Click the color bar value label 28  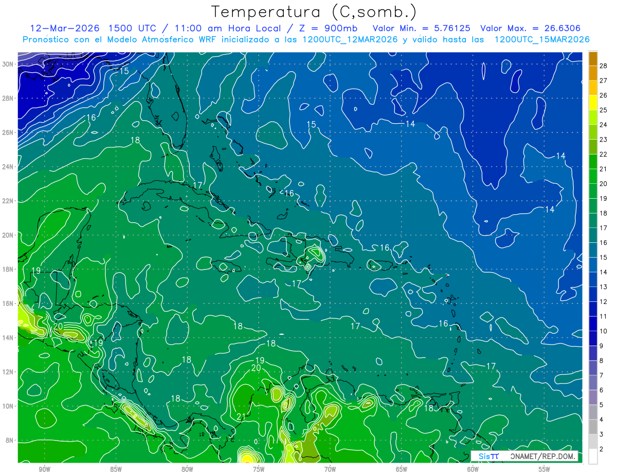603,65
